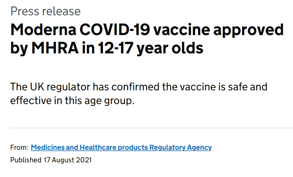Click '12-17' in the headline

pos(116,48)
